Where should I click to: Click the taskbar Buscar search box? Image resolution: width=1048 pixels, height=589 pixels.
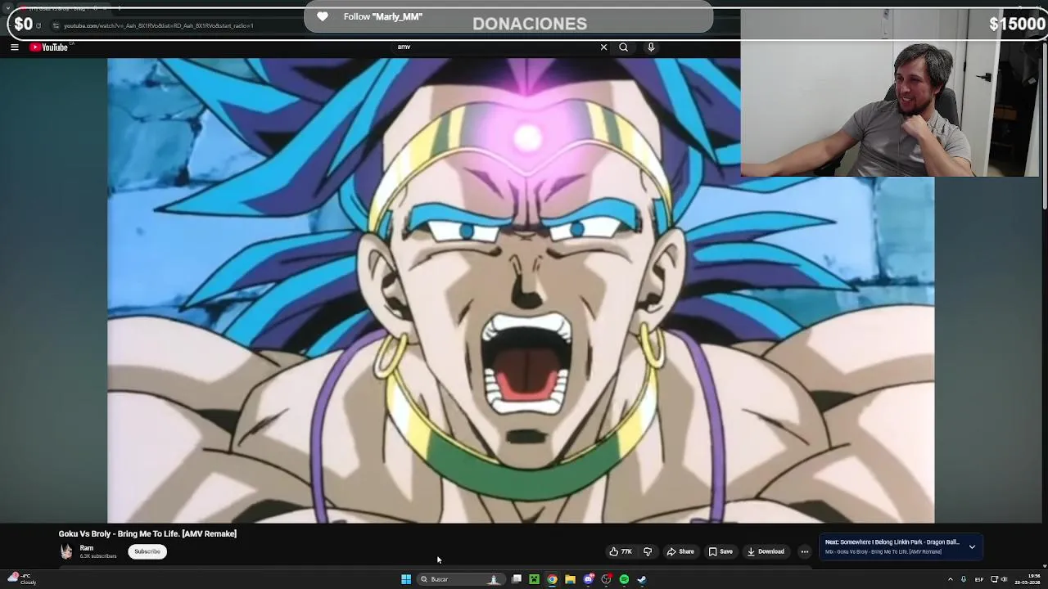(x=460, y=579)
